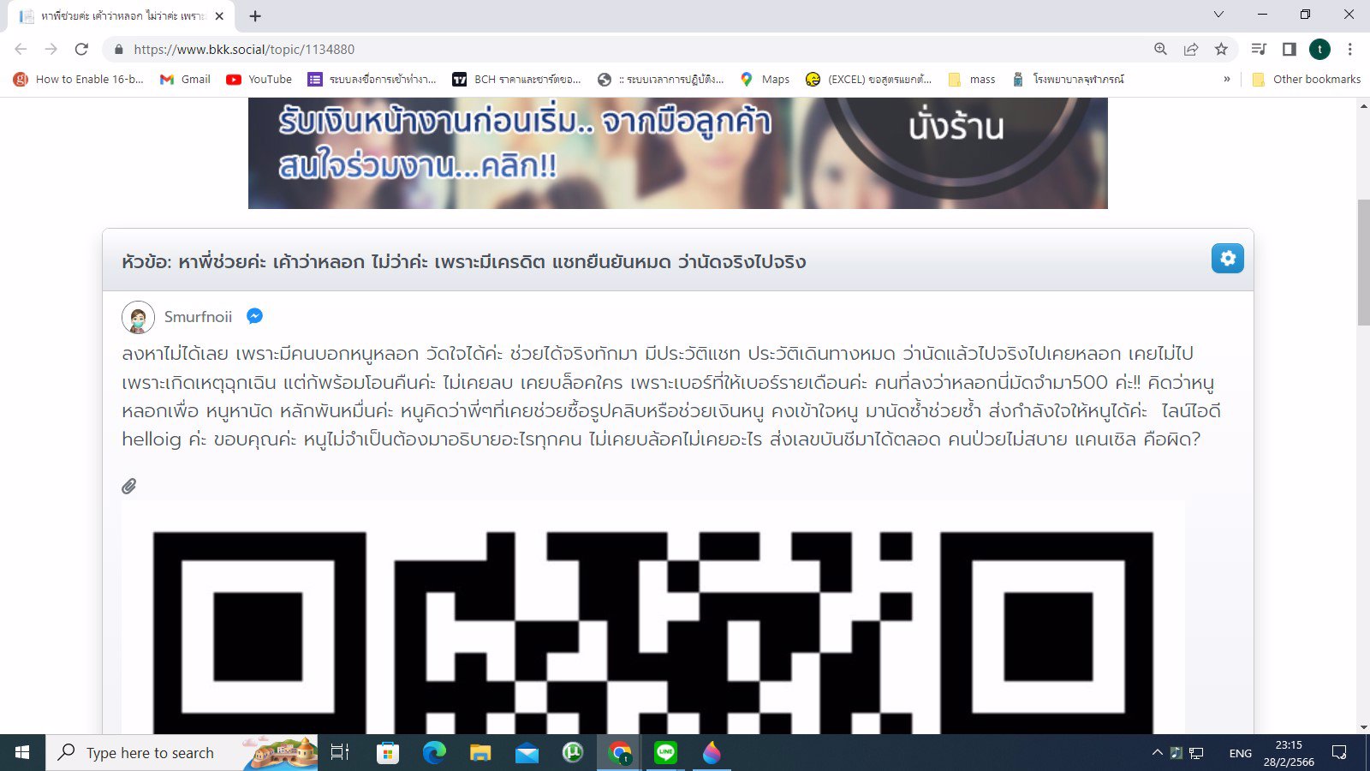
Task: Open Messenger via icon next to Smurfnoii
Action: (x=253, y=316)
